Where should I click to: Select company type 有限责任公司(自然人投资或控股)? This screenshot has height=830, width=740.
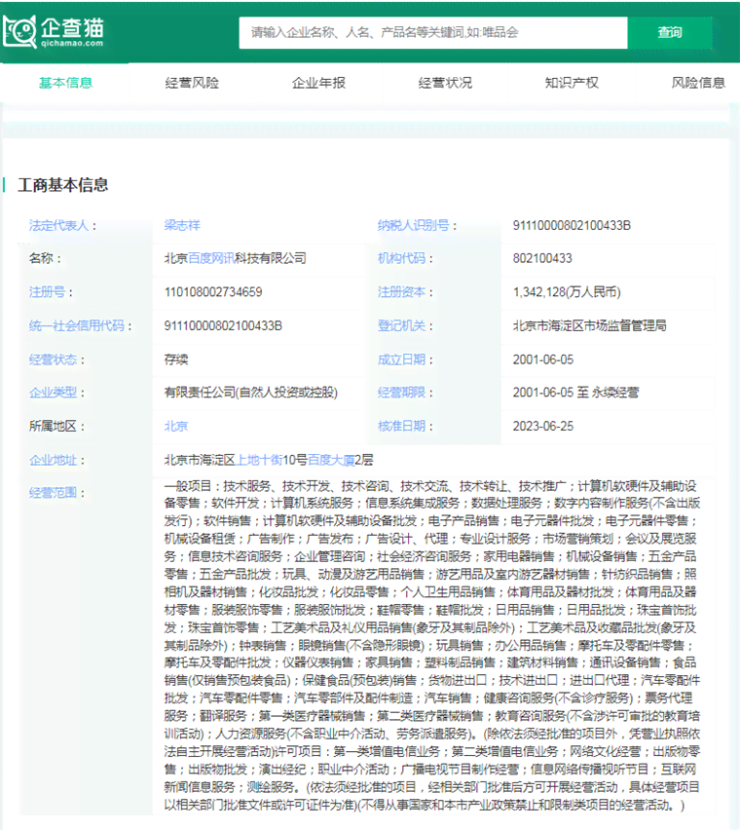pyautogui.click(x=250, y=393)
